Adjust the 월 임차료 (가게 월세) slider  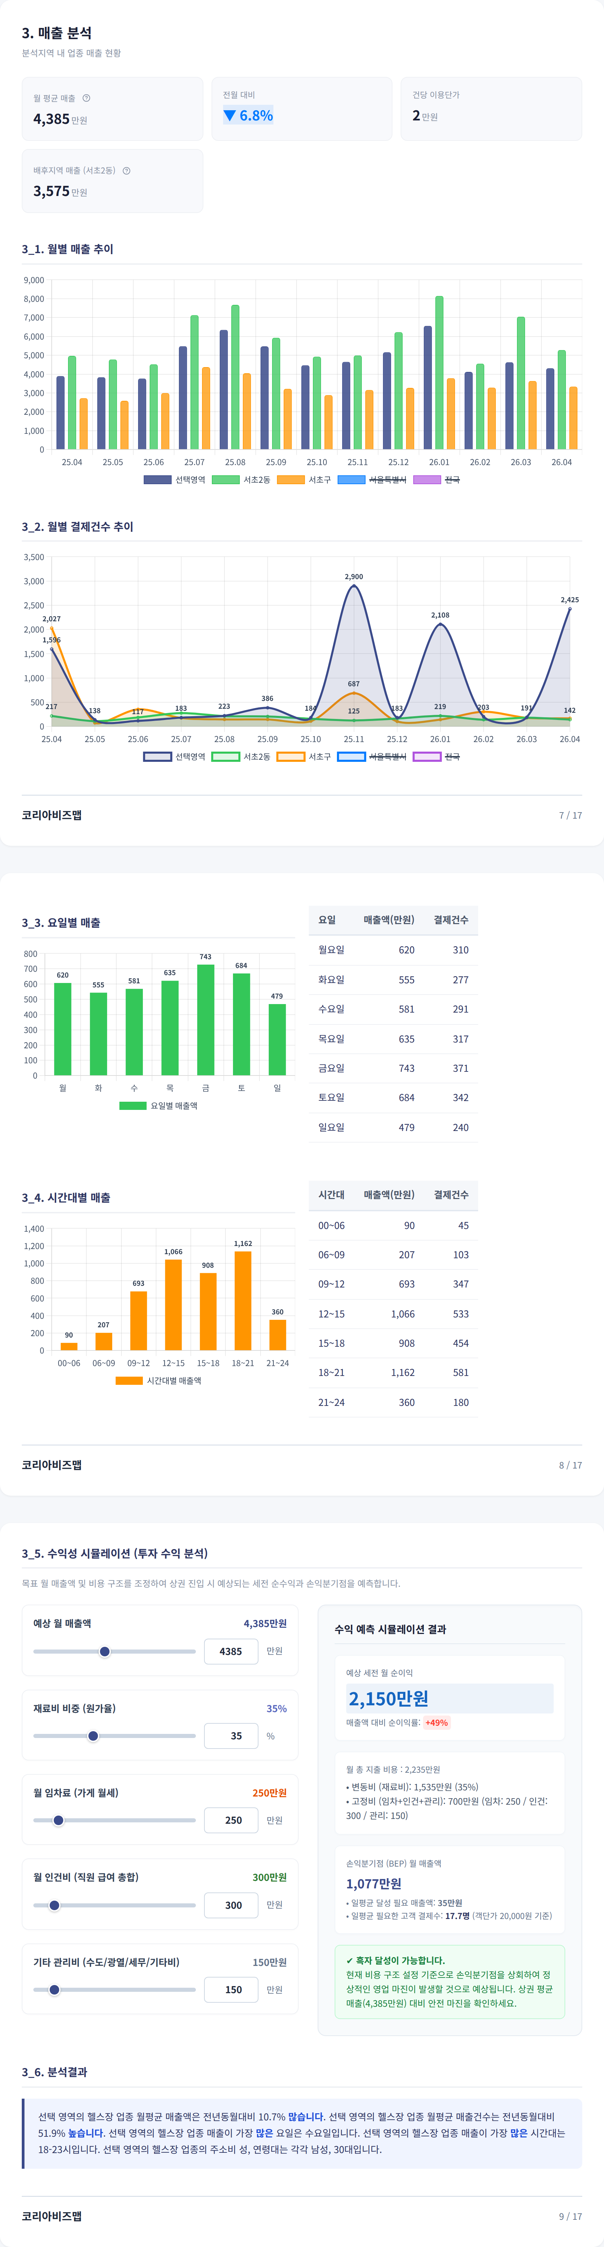pyautogui.click(x=114, y=1820)
